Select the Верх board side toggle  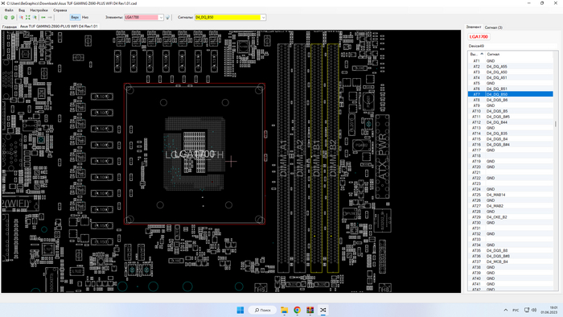point(75,17)
